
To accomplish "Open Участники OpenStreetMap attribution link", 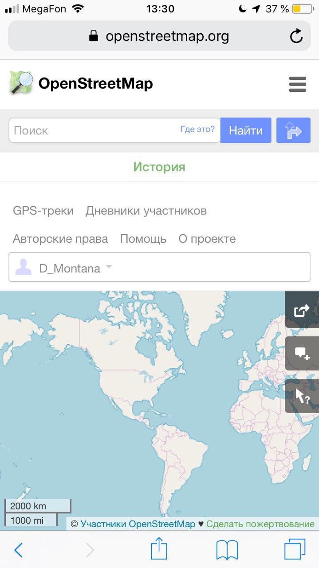I will coord(138,524).
